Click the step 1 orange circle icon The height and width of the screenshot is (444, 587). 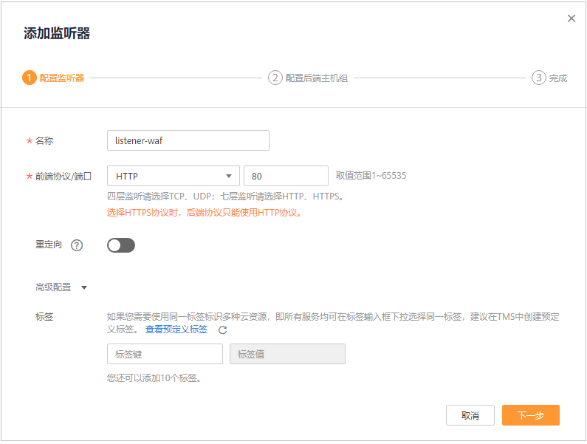30,78
